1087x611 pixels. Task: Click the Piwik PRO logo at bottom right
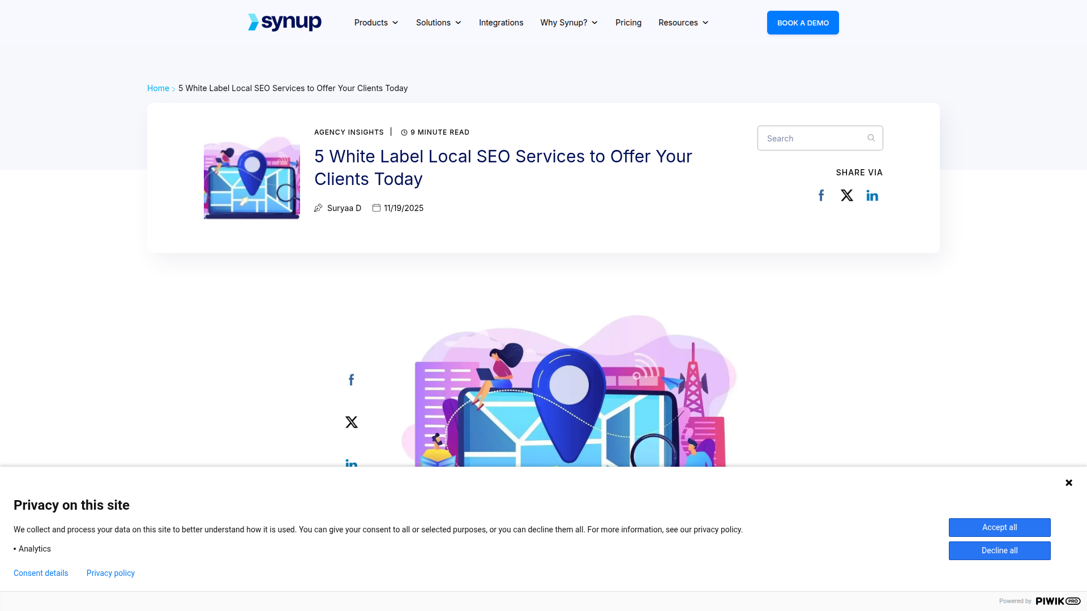1059,601
